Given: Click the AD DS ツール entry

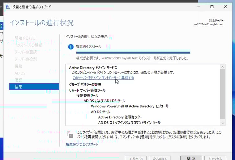Looking at the screenshot, I should tap(100, 112).
